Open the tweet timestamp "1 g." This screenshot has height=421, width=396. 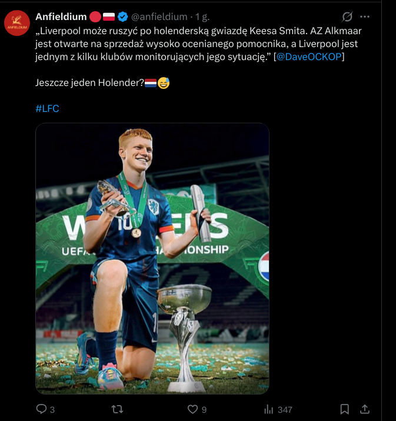tap(202, 16)
